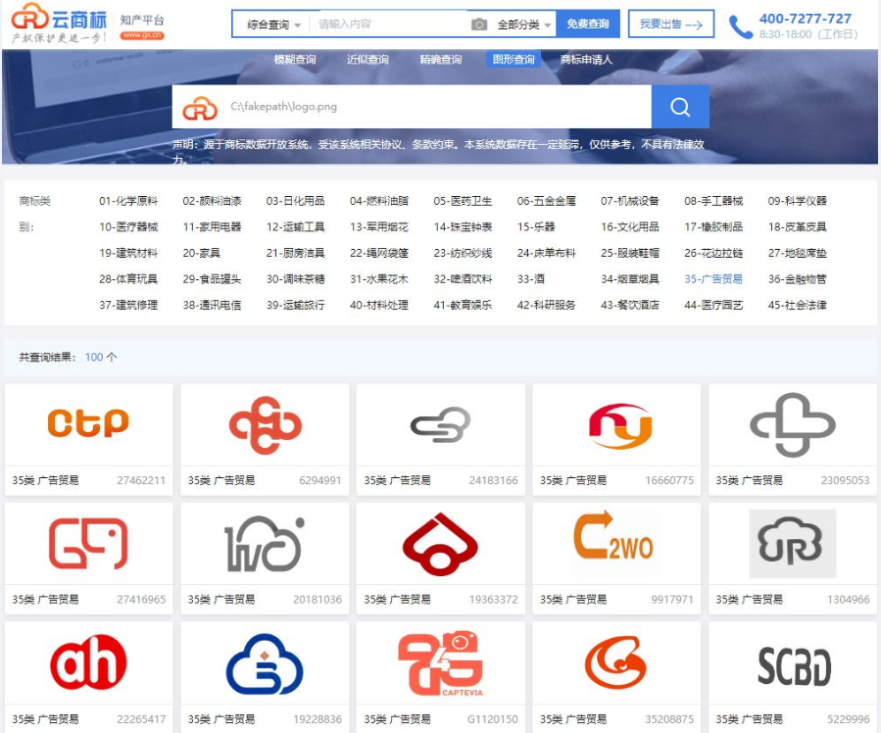Switch to 商标申请人 tab

586,60
